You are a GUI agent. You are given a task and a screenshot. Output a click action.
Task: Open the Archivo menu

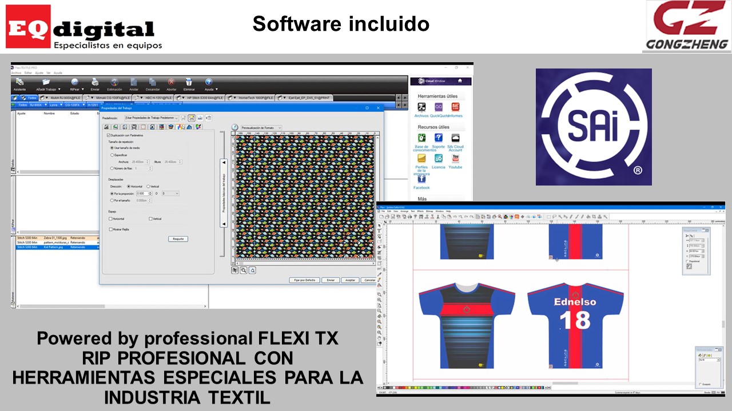(16, 73)
